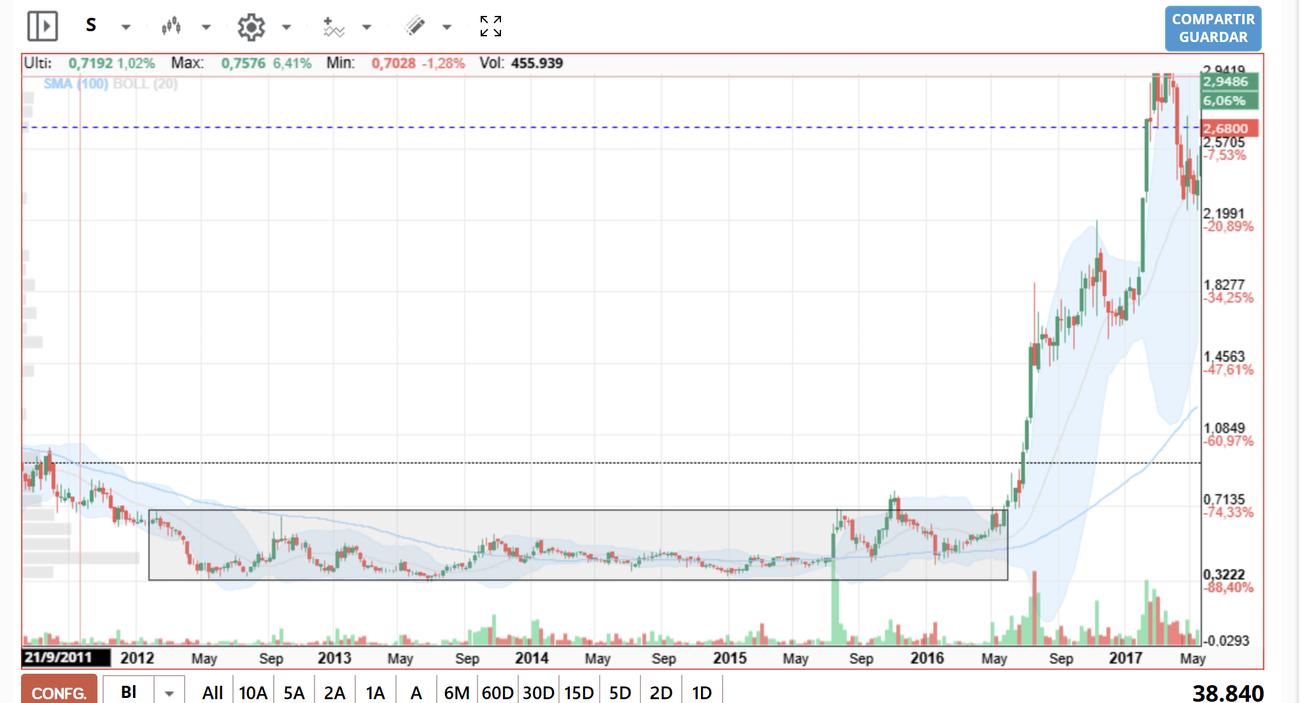This screenshot has width=1300, height=703.
Task: Expand the settings gear dropdown arrow
Action: click(x=286, y=27)
